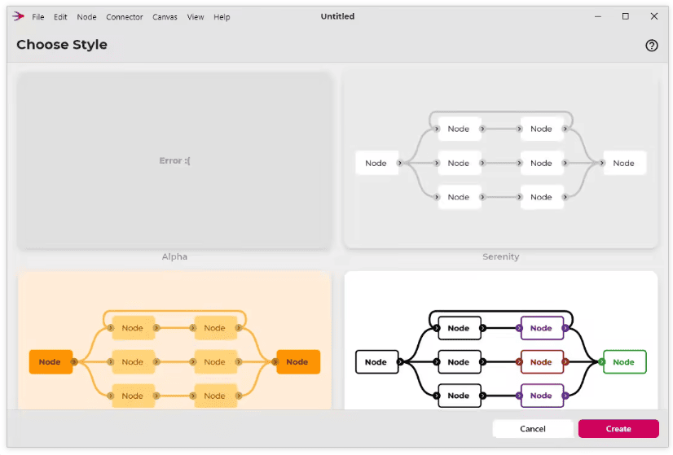The width and height of the screenshot is (673, 455).
Task: Close the application window
Action: [x=653, y=16]
